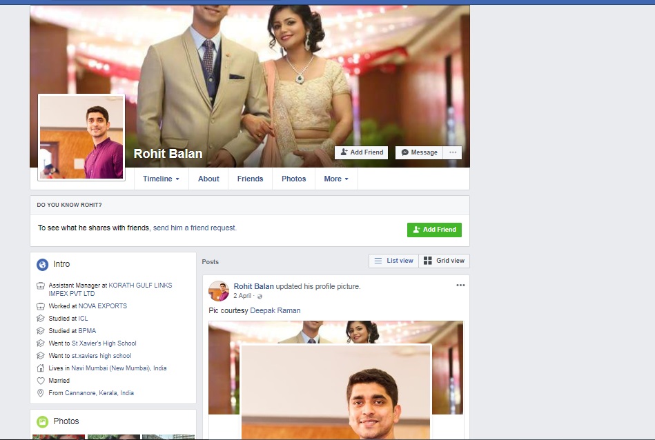Click the graduation cap icon beside Studied at BPMA
The image size is (655, 440).
pos(41,331)
